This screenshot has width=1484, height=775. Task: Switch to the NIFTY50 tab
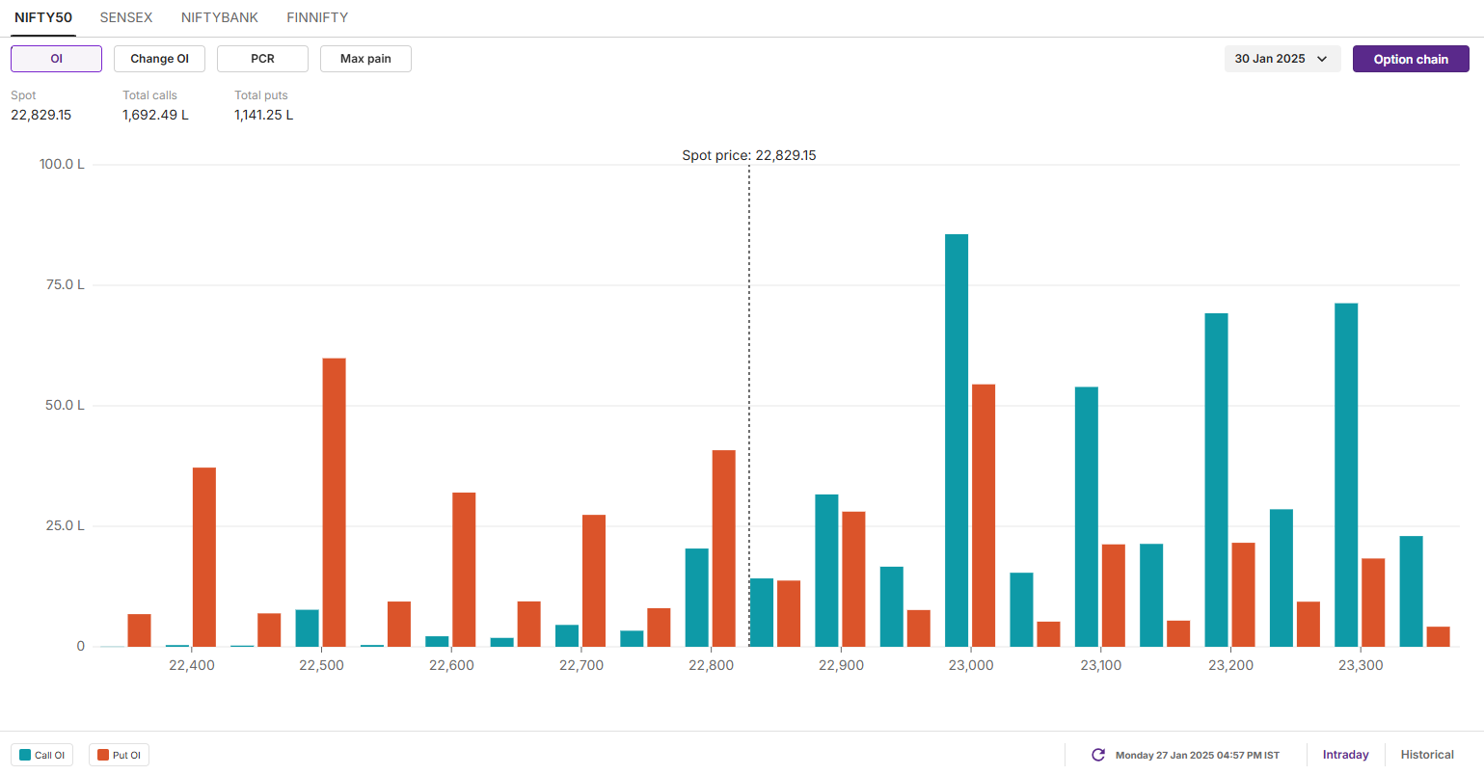43,17
